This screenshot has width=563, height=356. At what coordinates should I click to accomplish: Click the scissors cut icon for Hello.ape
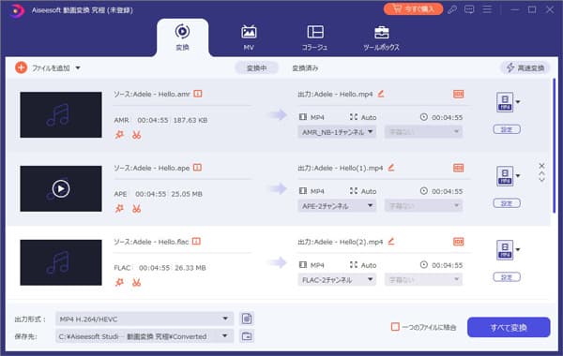coord(136,209)
